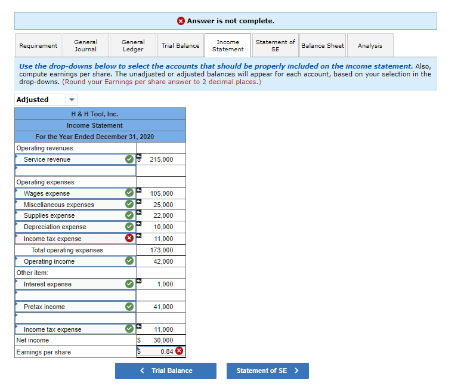The image size is (464, 392).
Task: Open the Requirement tab
Action: point(38,45)
